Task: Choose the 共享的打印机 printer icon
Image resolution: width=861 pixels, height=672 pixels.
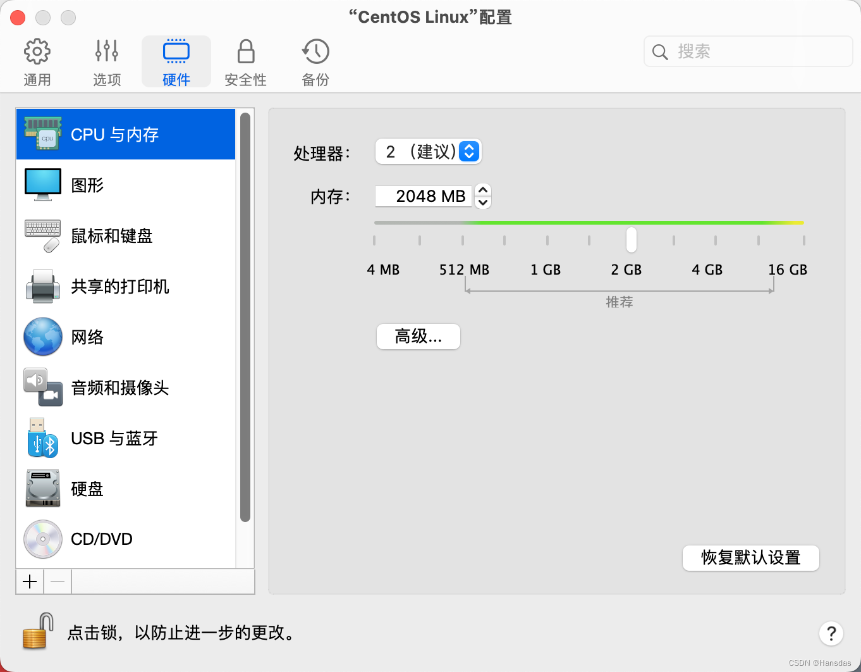Action: [x=43, y=286]
